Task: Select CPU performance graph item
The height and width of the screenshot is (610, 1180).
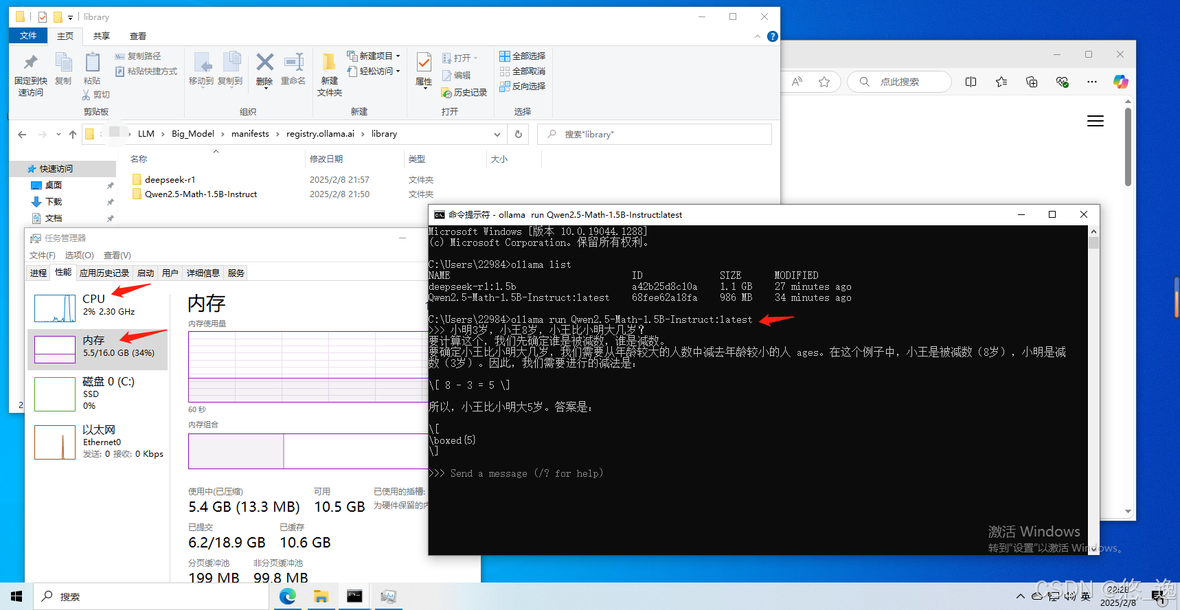Action: pos(98,308)
